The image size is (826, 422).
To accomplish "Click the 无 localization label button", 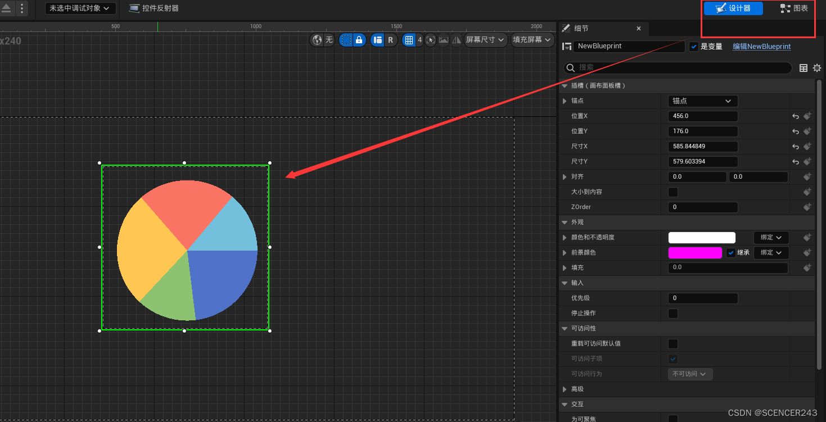I will pyautogui.click(x=329, y=40).
